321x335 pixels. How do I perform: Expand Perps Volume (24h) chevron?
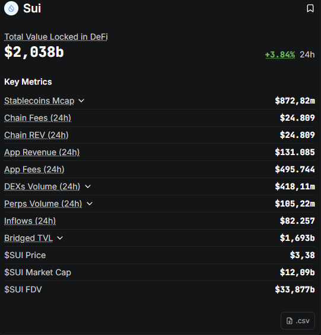(x=90, y=204)
